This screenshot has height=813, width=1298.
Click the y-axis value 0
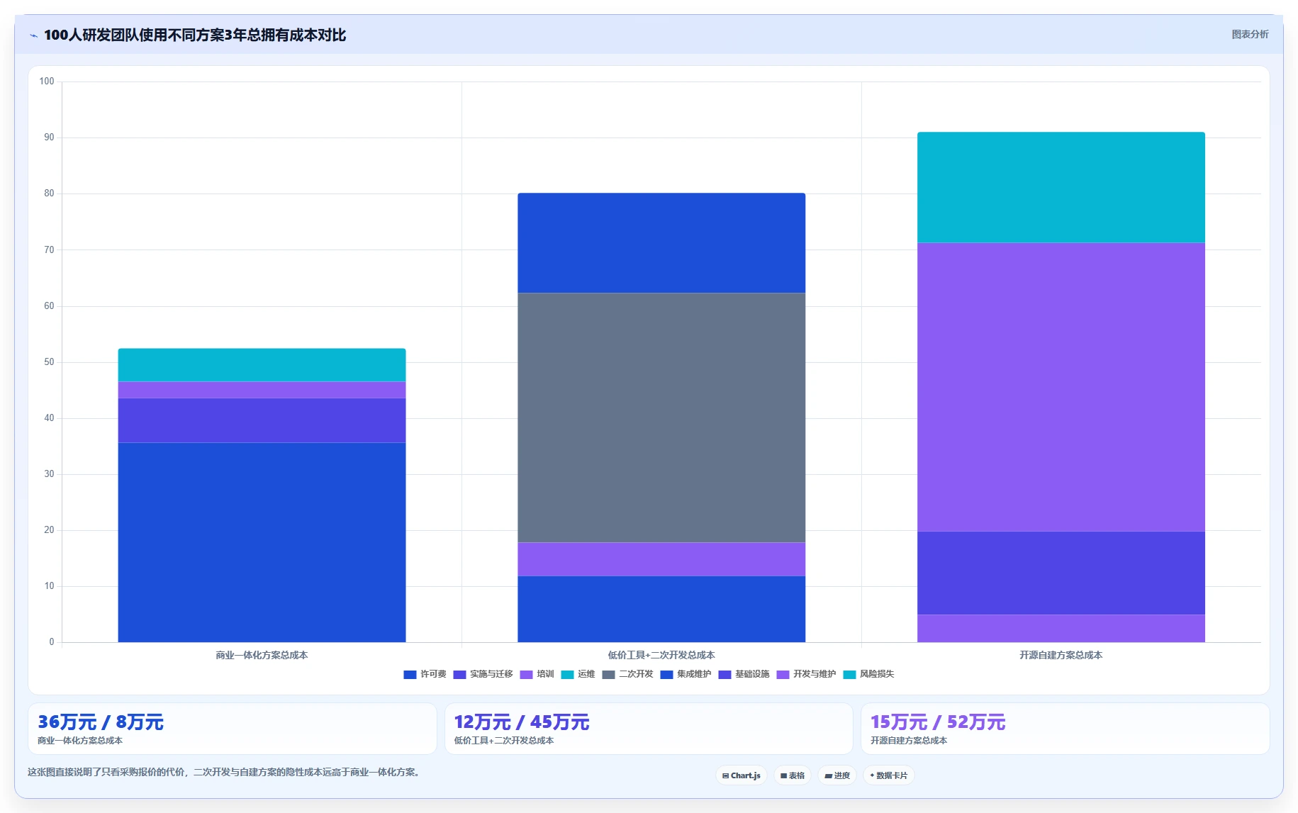52,641
